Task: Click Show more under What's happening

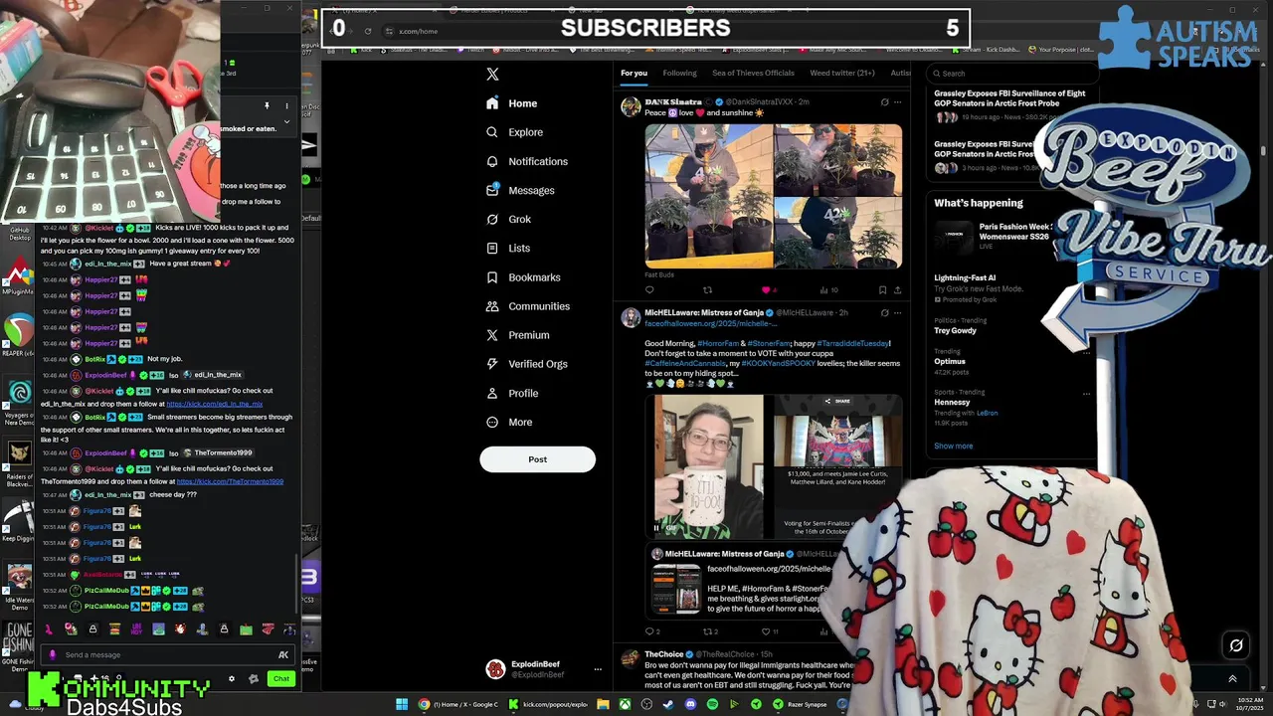Action: [953, 446]
